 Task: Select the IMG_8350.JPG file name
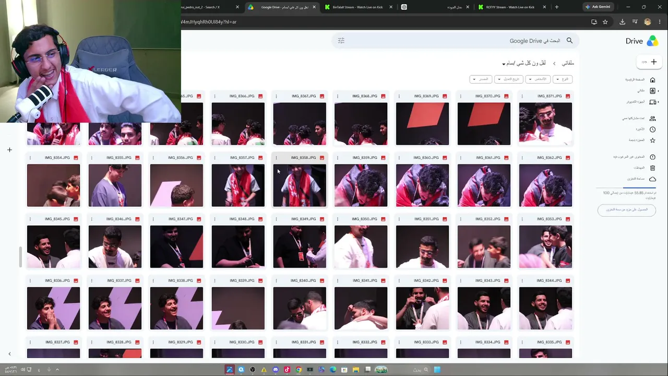pos(364,219)
